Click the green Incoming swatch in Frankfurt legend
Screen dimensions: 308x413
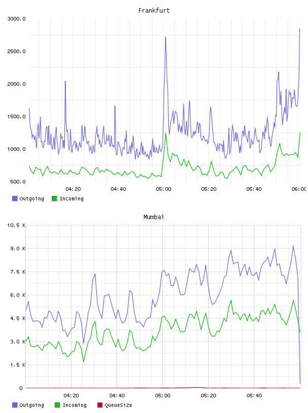[54, 198]
